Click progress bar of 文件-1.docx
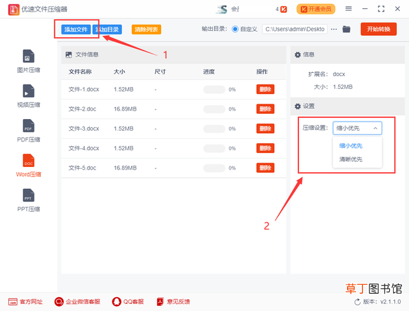 (x=214, y=90)
